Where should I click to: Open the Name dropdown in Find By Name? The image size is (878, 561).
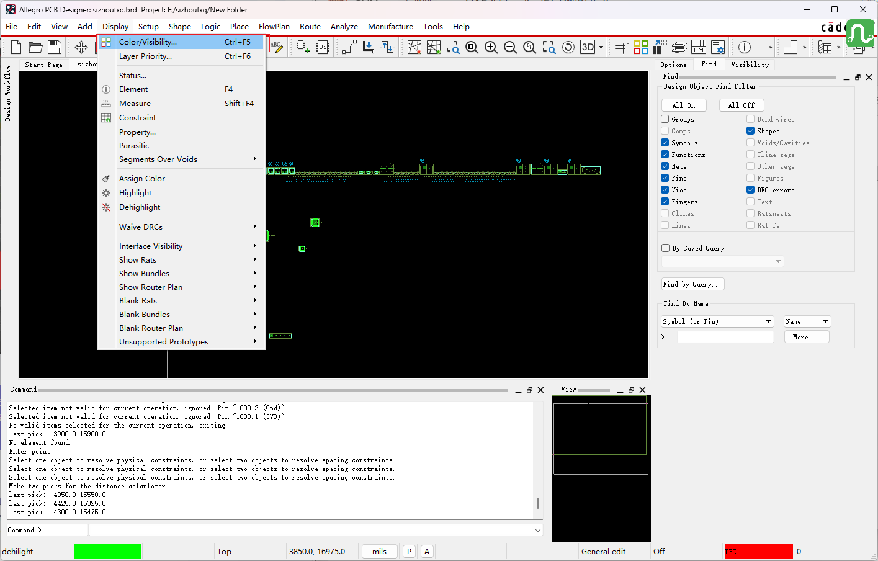807,321
